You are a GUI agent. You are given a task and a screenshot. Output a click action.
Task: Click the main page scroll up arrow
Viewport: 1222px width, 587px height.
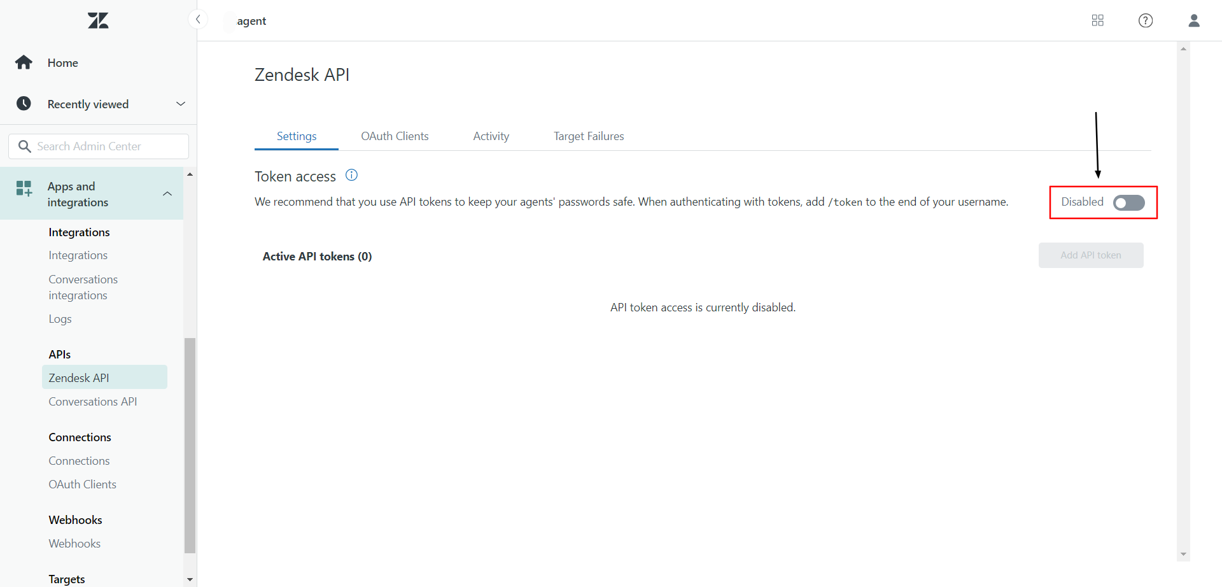coord(1183,48)
